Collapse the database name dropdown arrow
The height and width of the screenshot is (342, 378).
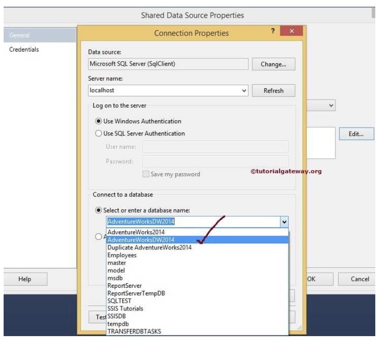284,222
